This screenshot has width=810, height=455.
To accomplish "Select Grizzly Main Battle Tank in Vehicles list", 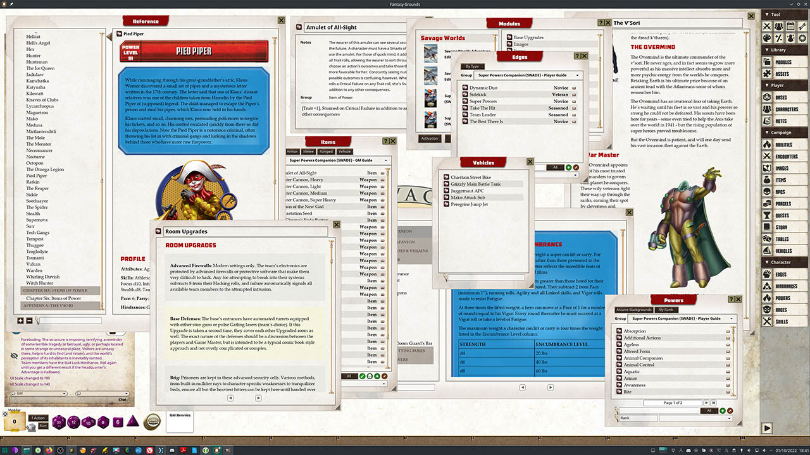I will click(x=476, y=184).
